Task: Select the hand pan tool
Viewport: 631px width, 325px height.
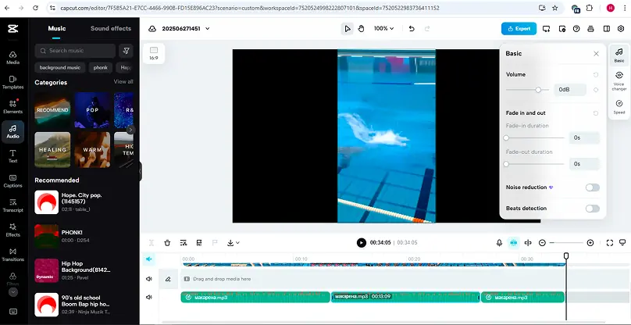Action: (x=362, y=29)
